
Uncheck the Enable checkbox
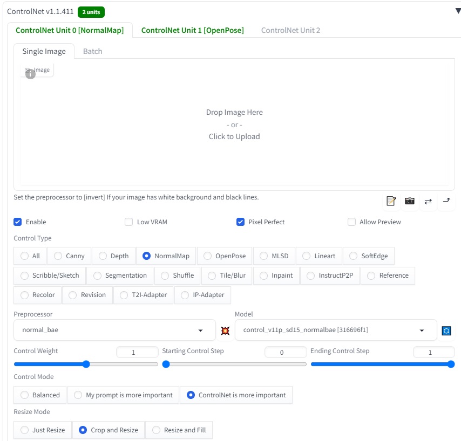(x=18, y=222)
